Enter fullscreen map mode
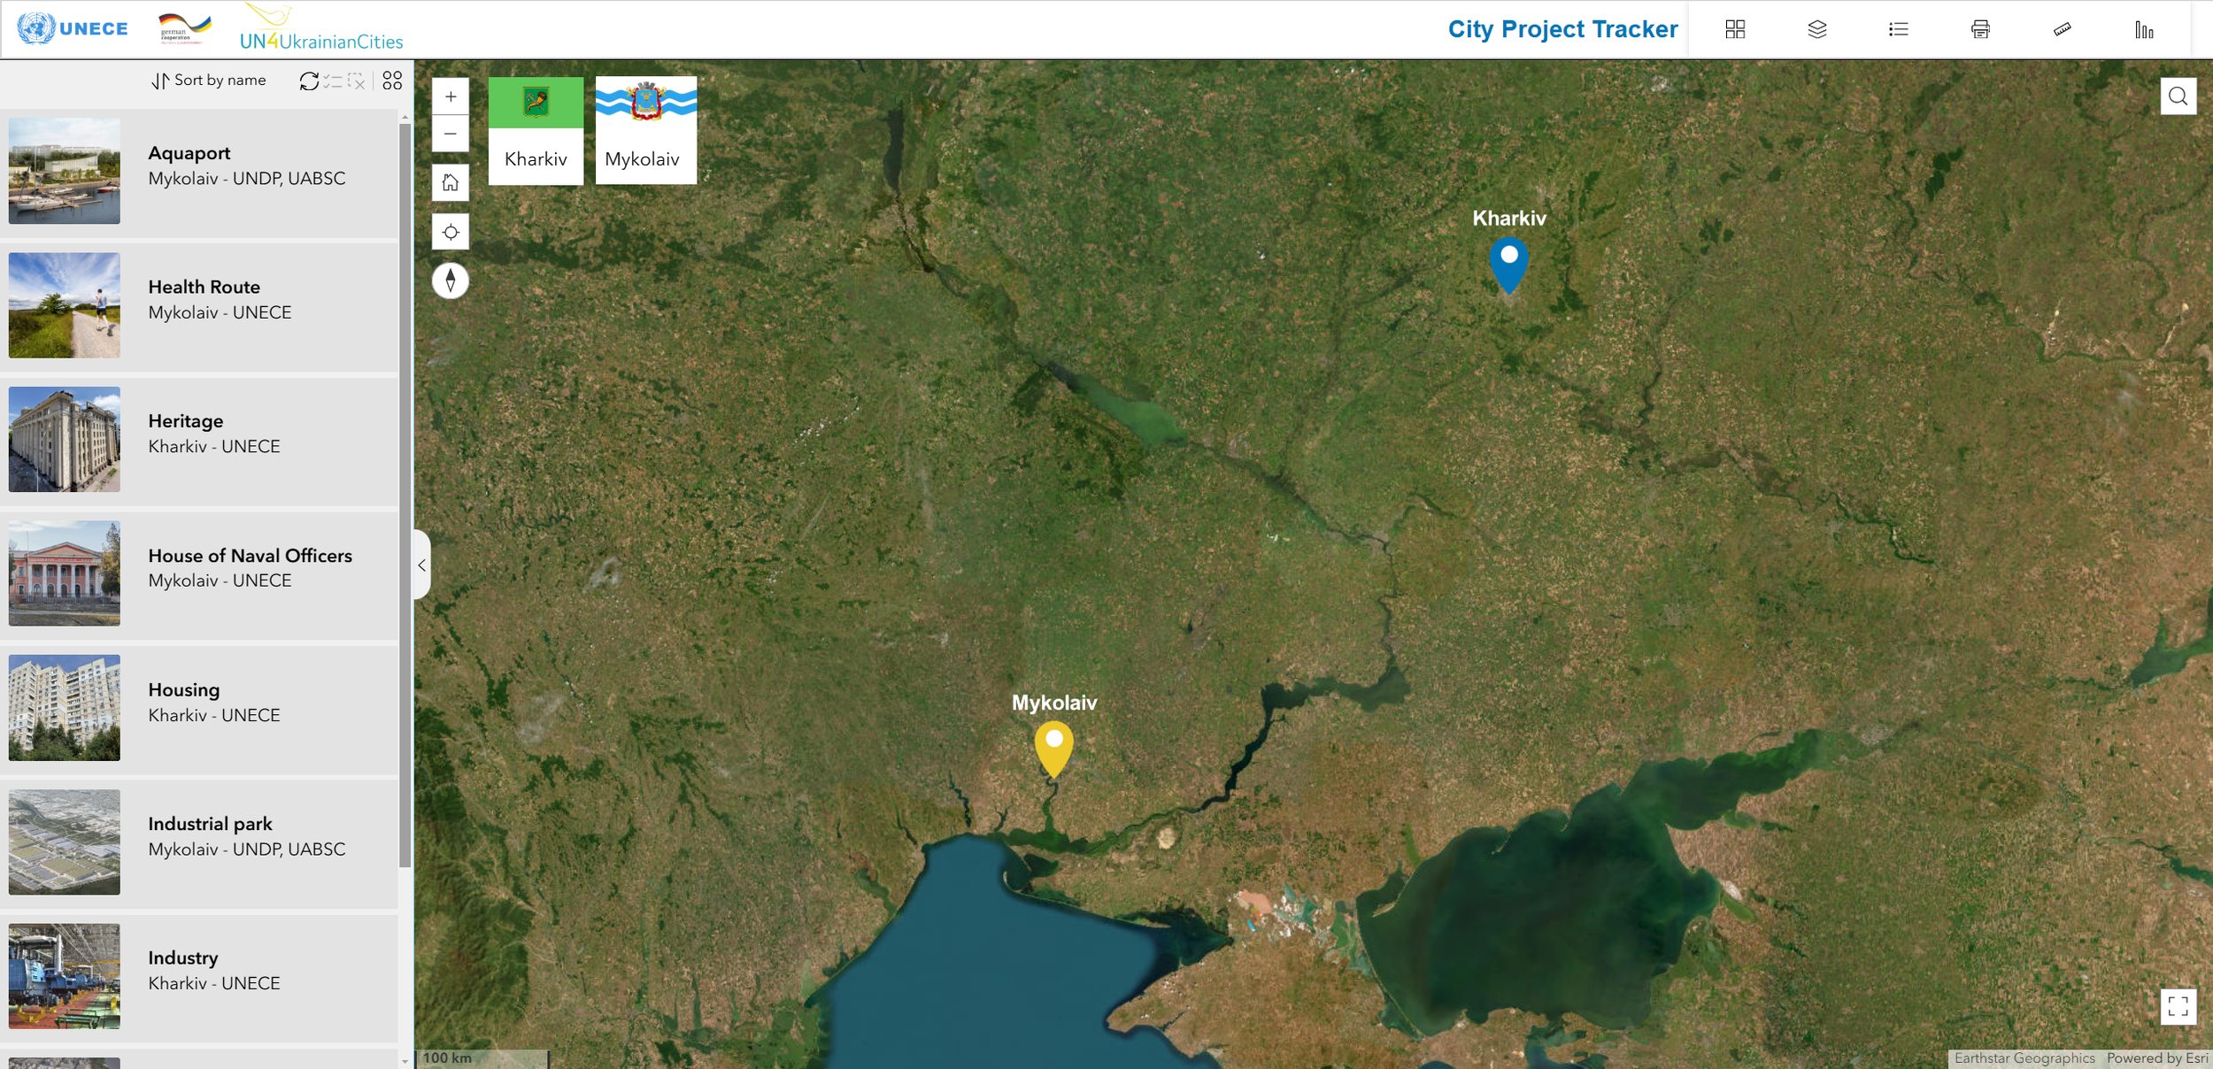This screenshot has width=2213, height=1069. tap(2178, 1006)
